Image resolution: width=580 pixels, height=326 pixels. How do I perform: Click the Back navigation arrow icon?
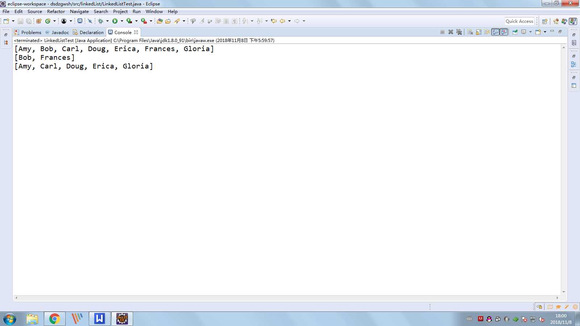coord(282,21)
